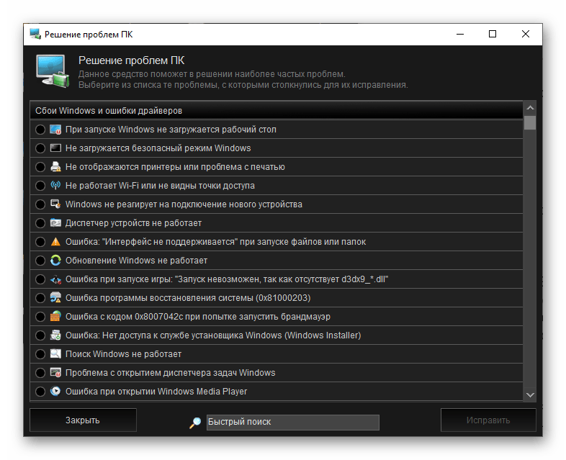Select radio for Windows Installer access error
The image size is (566, 460).
[x=40, y=335]
